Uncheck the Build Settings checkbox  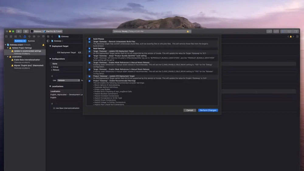89,48
